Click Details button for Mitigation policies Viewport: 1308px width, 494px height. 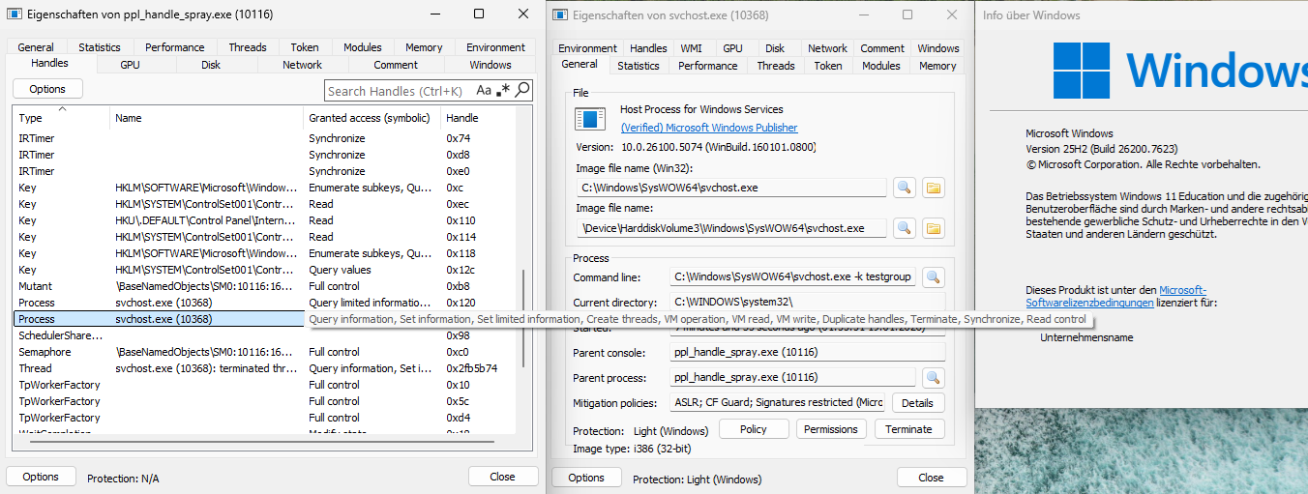coord(918,402)
